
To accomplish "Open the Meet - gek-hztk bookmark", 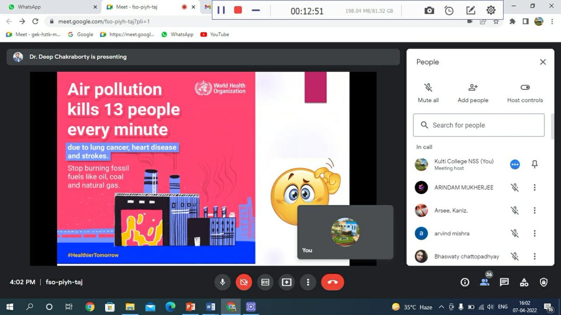I will pos(33,34).
